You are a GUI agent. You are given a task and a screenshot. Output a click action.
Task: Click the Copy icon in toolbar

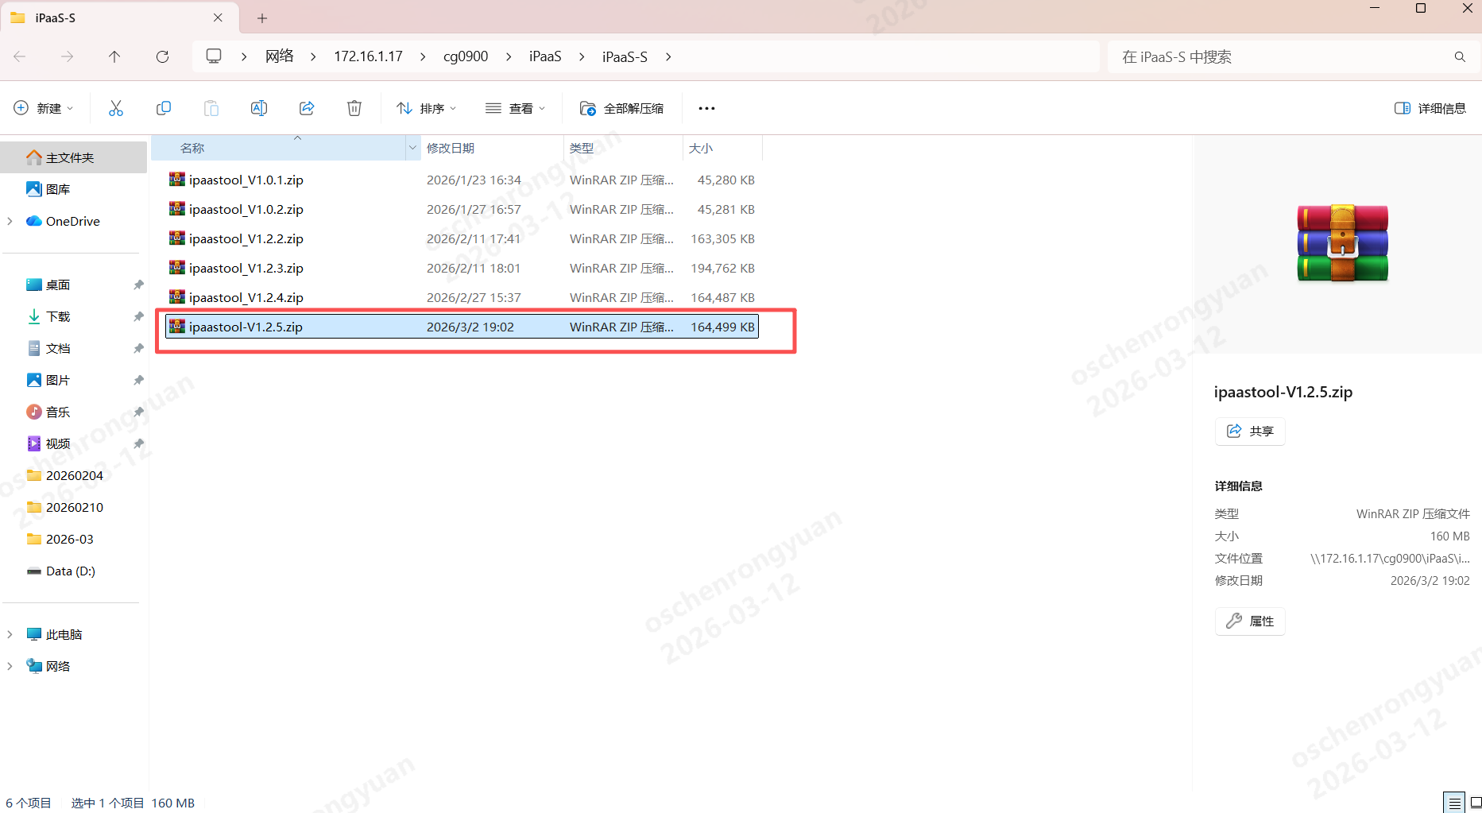point(164,108)
